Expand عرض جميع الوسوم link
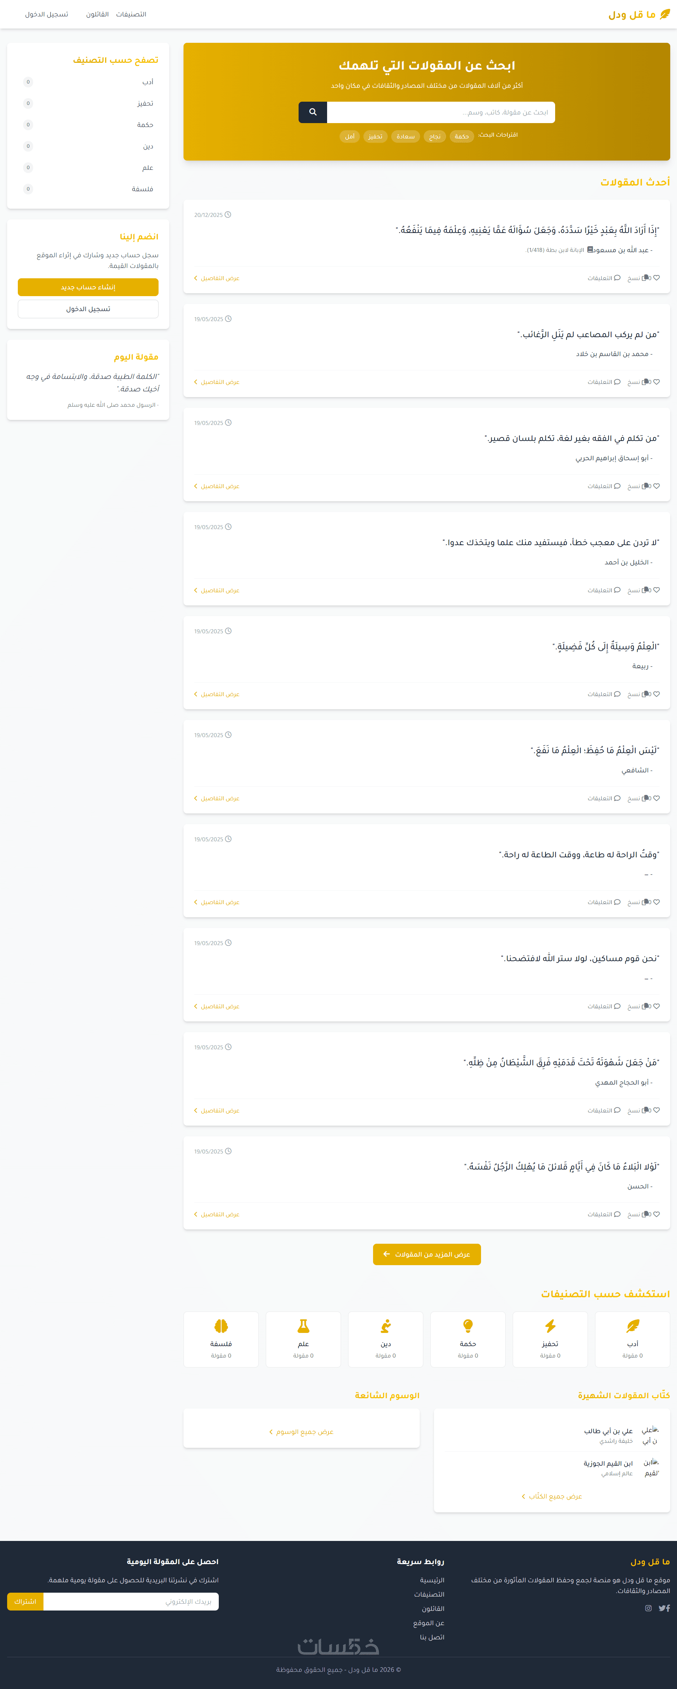This screenshot has width=677, height=1689. coord(301,1431)
